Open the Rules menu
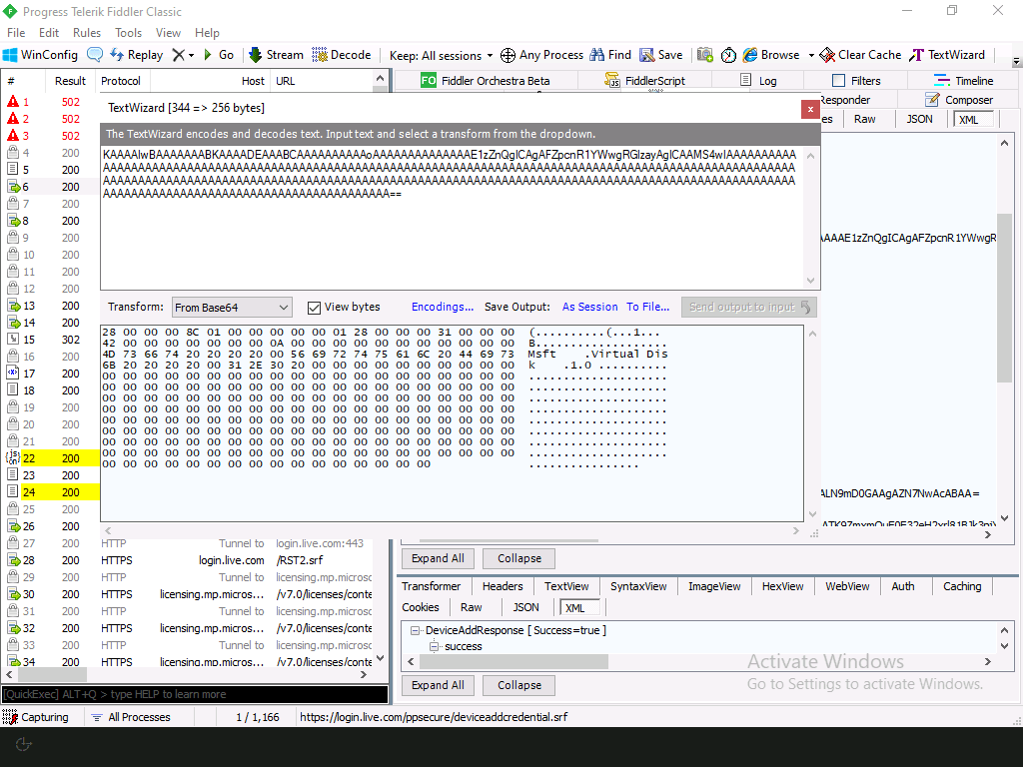The width and height of the screenshot is (1023, 767). click(87, 33)
